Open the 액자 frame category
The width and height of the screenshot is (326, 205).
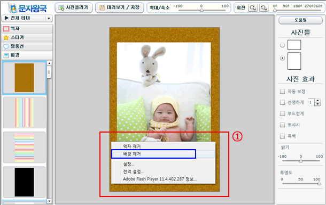tap(27, 29)
